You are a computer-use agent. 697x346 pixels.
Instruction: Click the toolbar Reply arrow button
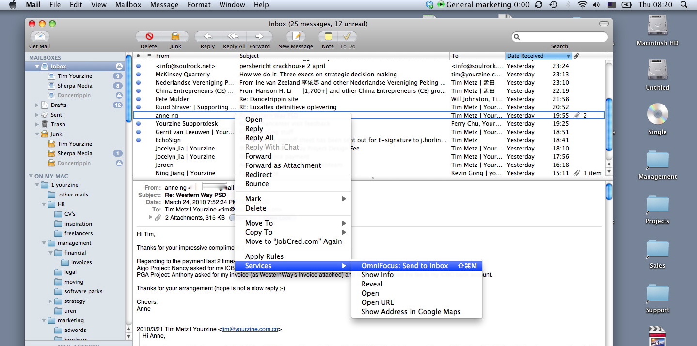(207, 37)
